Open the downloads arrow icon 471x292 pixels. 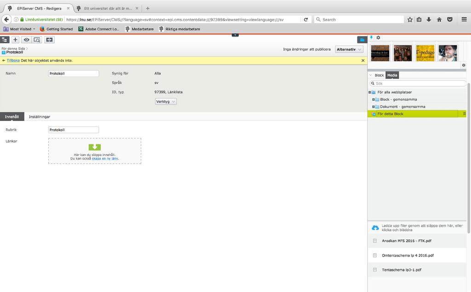429,19
